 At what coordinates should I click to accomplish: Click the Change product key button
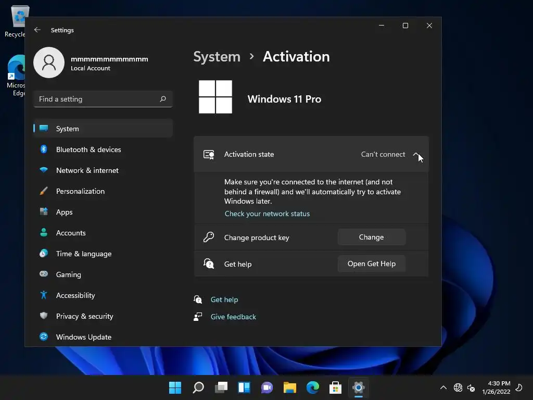pos(372,237)
